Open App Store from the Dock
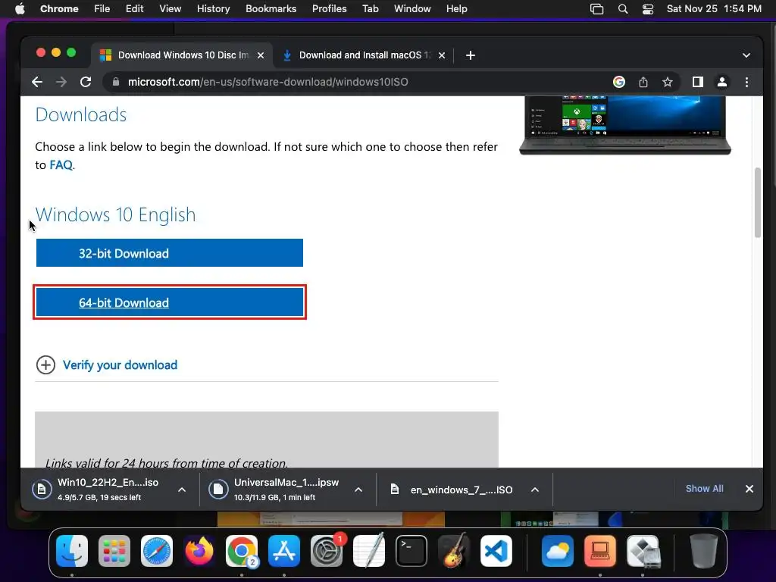 284,551
